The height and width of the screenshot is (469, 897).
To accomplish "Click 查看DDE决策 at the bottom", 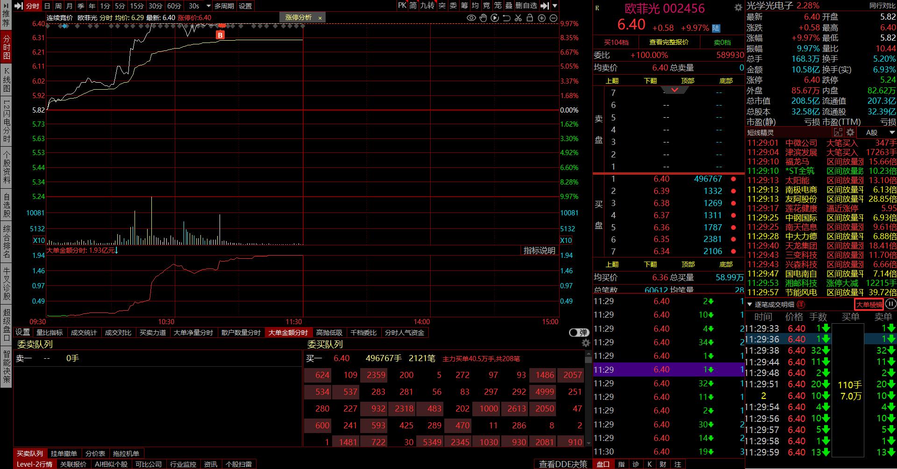I will [x=563, y=464].
